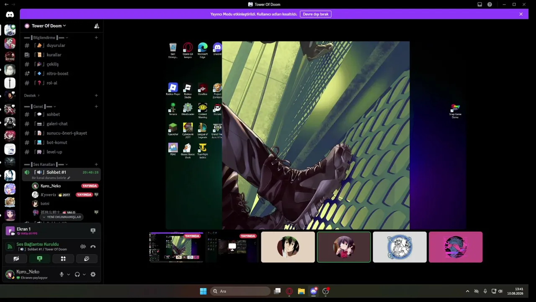Open Task View on the taskbar
Image resolution: width=536 pixels, height=302 pixels.
click(277, 291)
